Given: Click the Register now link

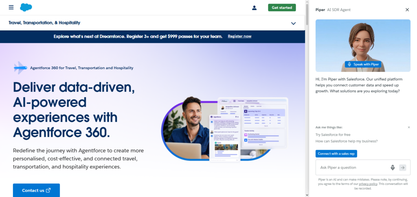Looking at the screenshot, I should click(239, 36).
